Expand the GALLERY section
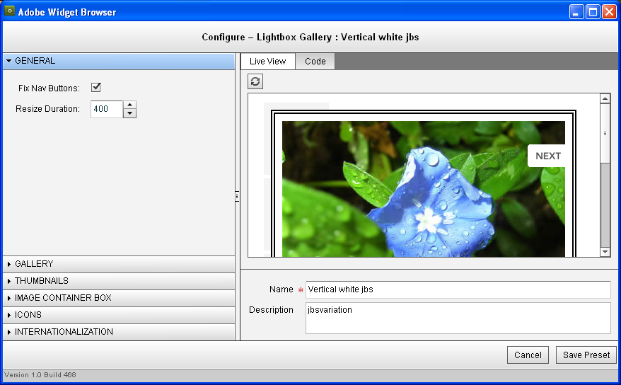The image size is (621, 385). click(34, 264)
